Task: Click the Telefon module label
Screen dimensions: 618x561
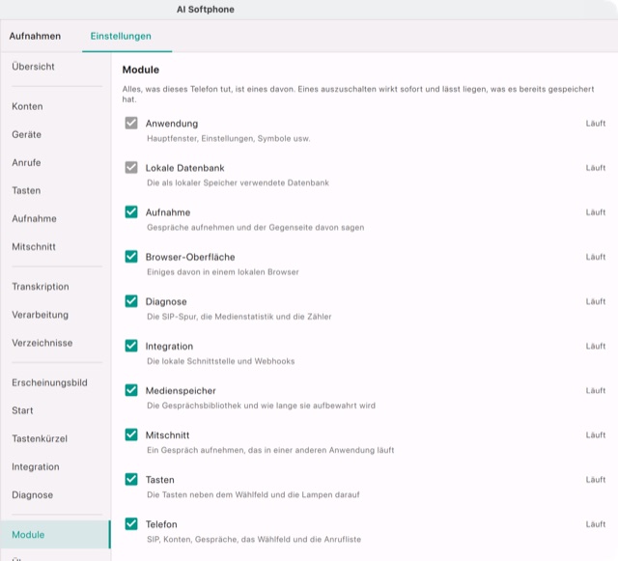Action: (161, 524)
